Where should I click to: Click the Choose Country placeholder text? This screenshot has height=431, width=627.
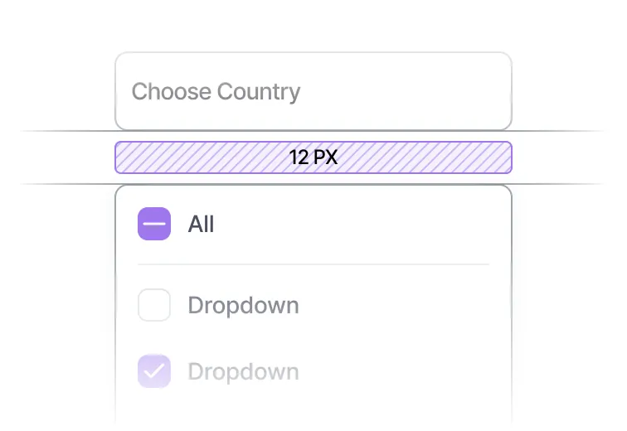pos(216,91)
